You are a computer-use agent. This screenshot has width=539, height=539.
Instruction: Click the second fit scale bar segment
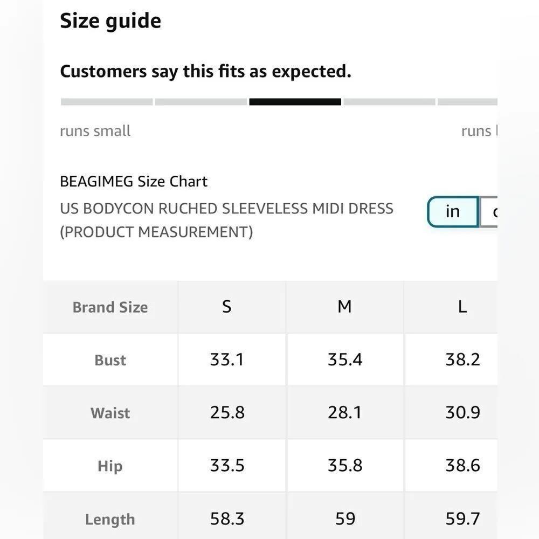(x=200, y=101)
